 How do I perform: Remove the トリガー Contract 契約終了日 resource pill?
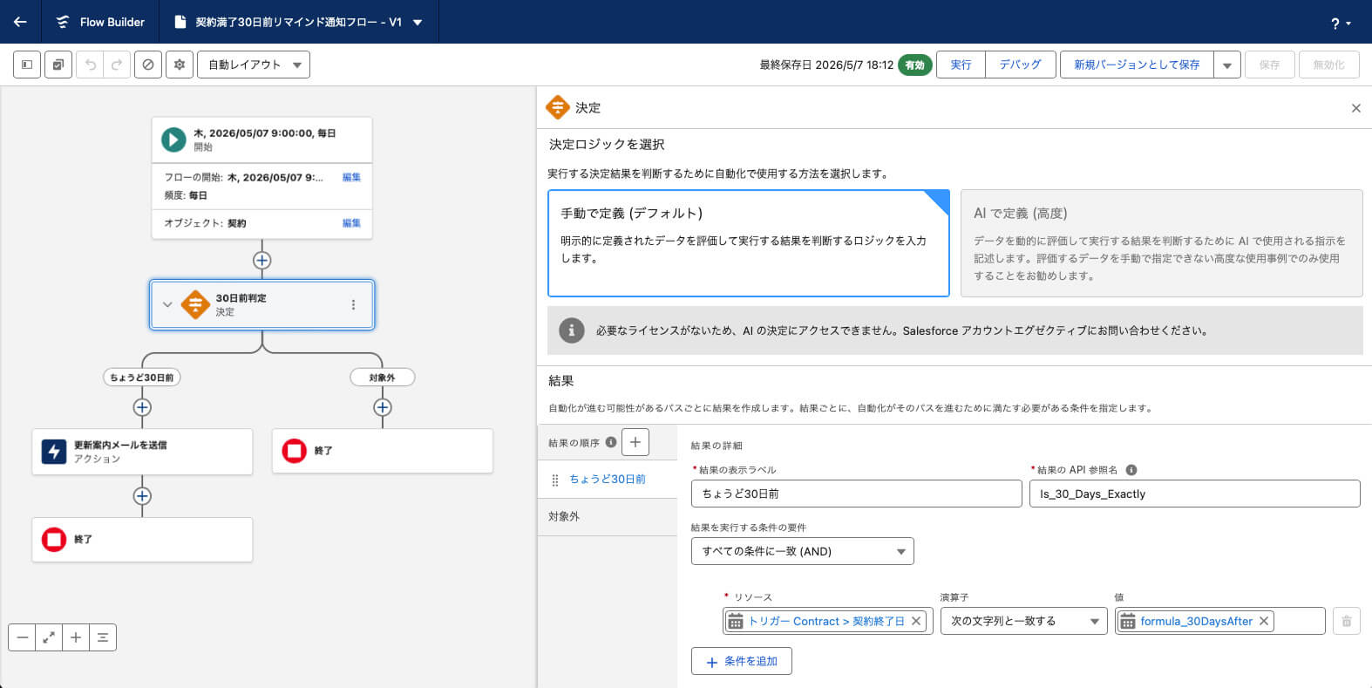[x=916, y=621]
